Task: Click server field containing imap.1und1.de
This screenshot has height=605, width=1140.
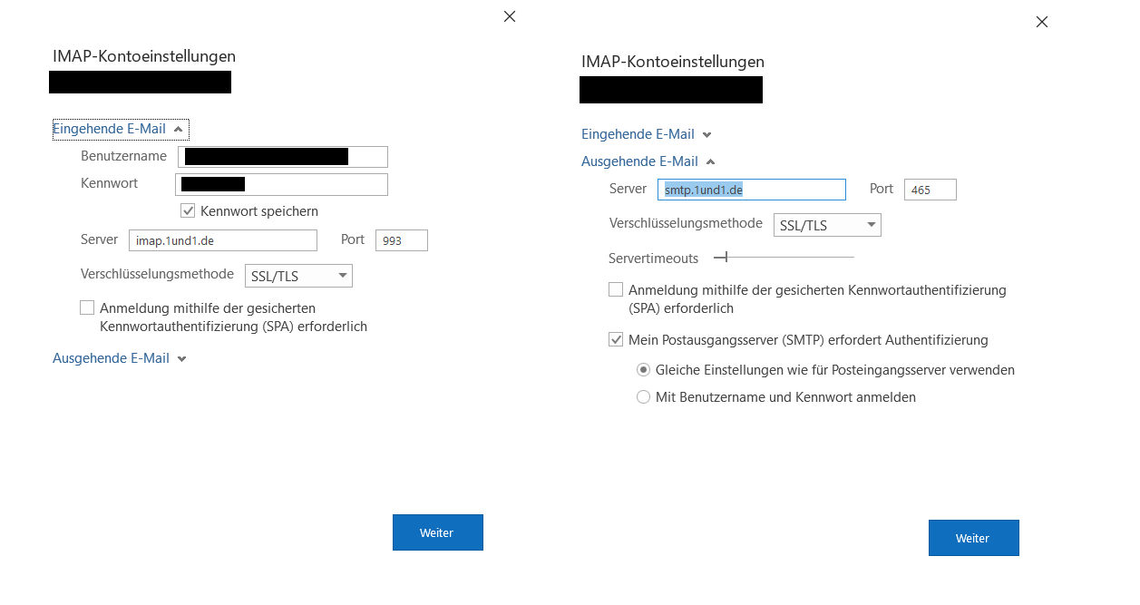Action: click(x=223, y=240)
